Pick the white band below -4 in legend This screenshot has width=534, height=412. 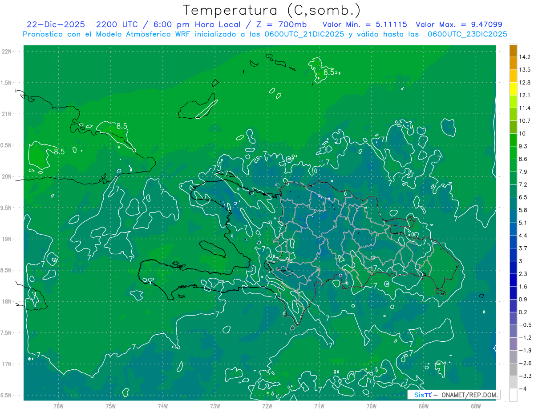click(513, 395)
